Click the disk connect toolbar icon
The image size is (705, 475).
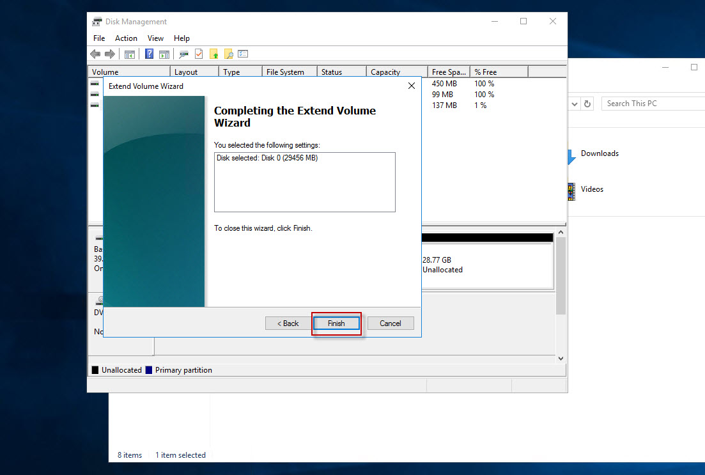183,54
